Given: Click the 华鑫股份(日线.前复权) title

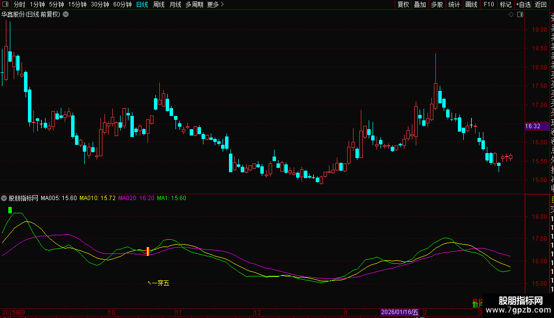Looking at the screenshot, I should 31,15.
